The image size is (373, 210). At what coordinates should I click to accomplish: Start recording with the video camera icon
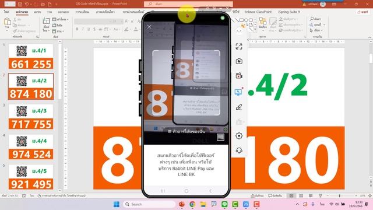[239, 76]
